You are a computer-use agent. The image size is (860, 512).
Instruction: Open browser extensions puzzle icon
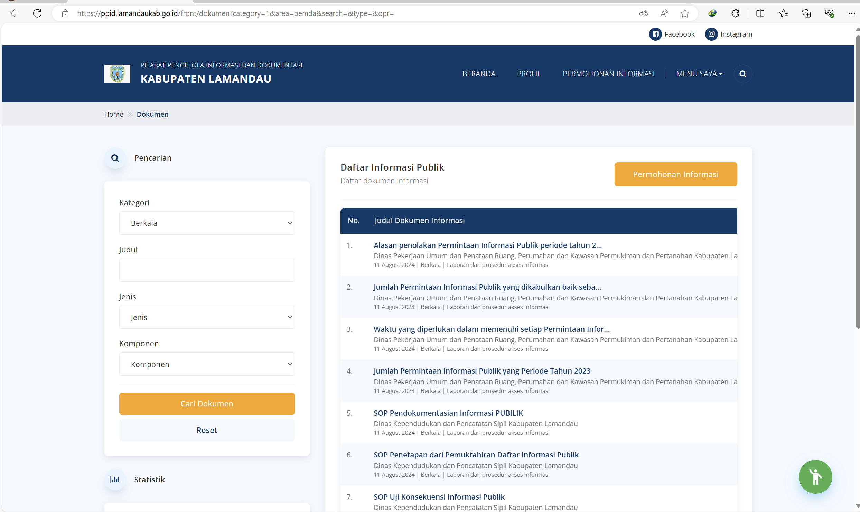coord(735,13)
